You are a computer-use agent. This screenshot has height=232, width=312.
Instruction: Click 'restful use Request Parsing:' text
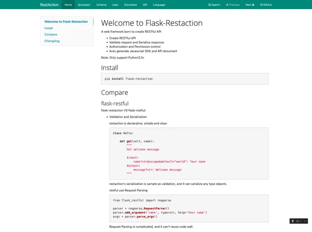[128, 190]
